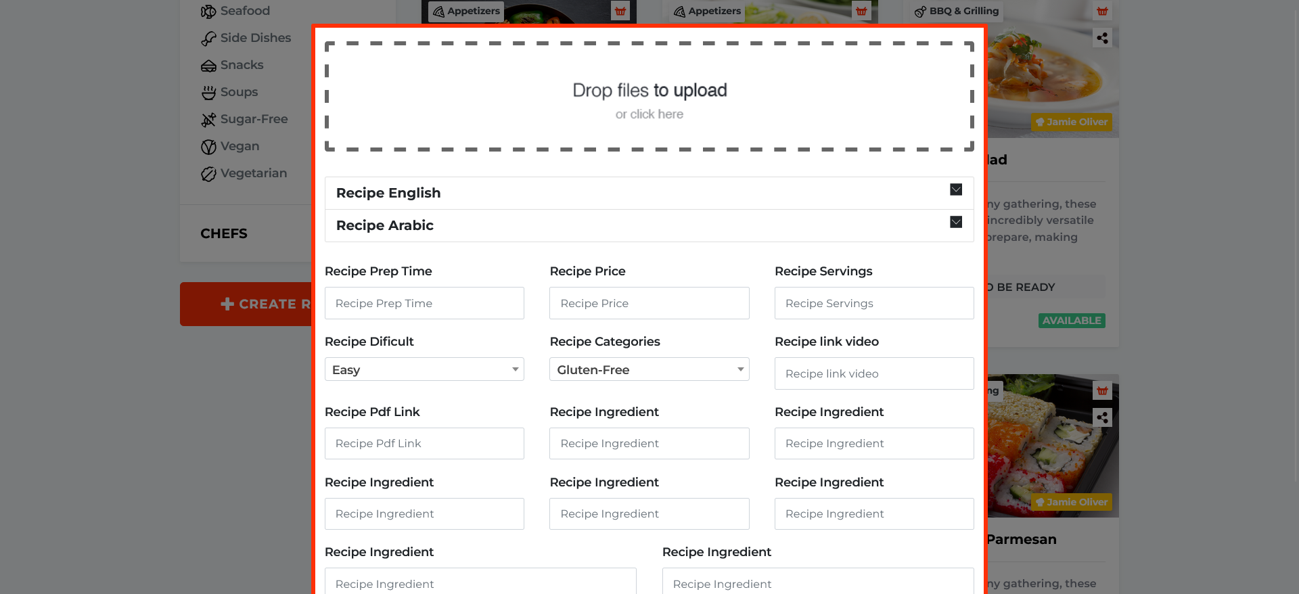The height and width of the screenshot is (594, 1299).
Task: Click the Recipe Prep Time field
Action: tap(424, 303)
